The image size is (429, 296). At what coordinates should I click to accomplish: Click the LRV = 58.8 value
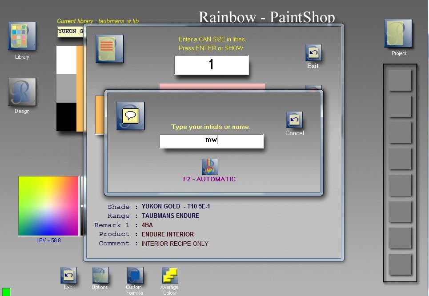click(48, 240)
